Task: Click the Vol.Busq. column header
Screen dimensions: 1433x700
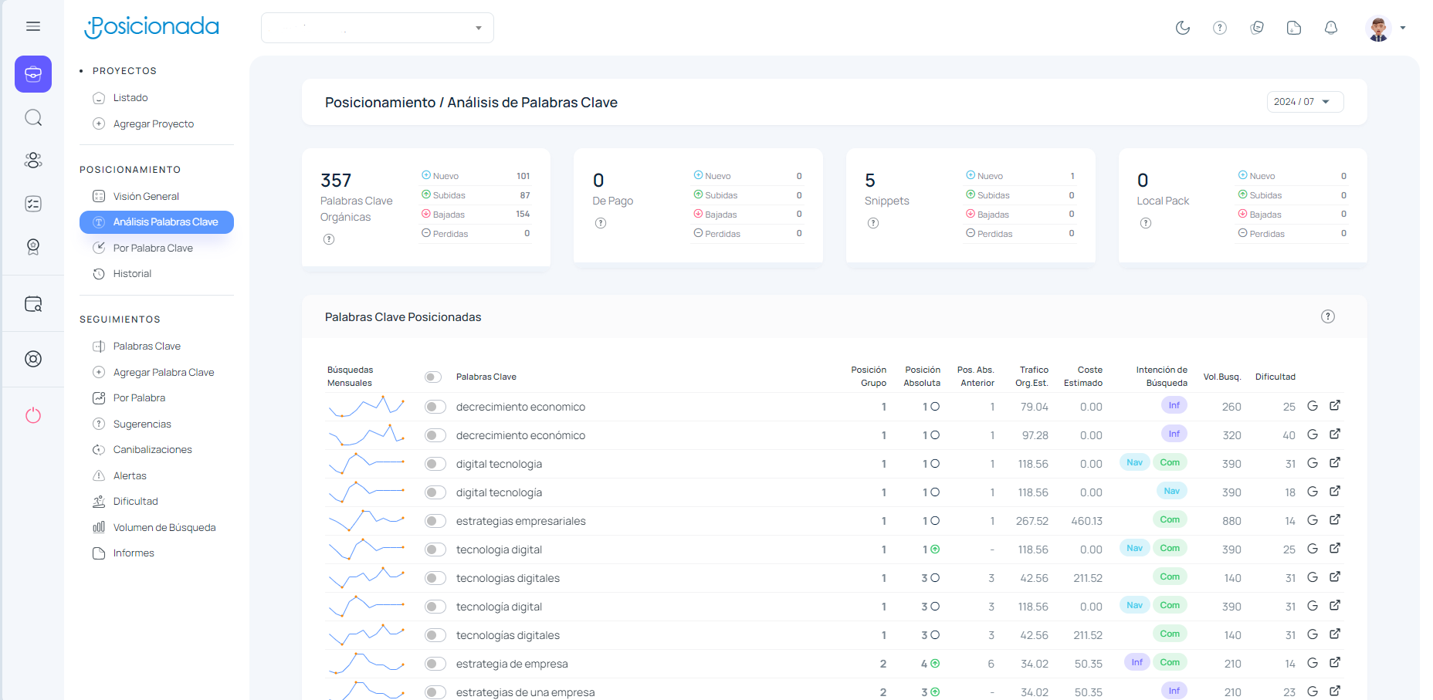Action: [1221, 377]
